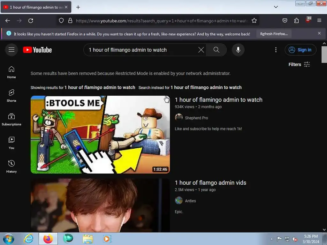The image size is (327, 245).
Task: Open '1 hour of flamingo admin to watch' title
Action: 218,100
